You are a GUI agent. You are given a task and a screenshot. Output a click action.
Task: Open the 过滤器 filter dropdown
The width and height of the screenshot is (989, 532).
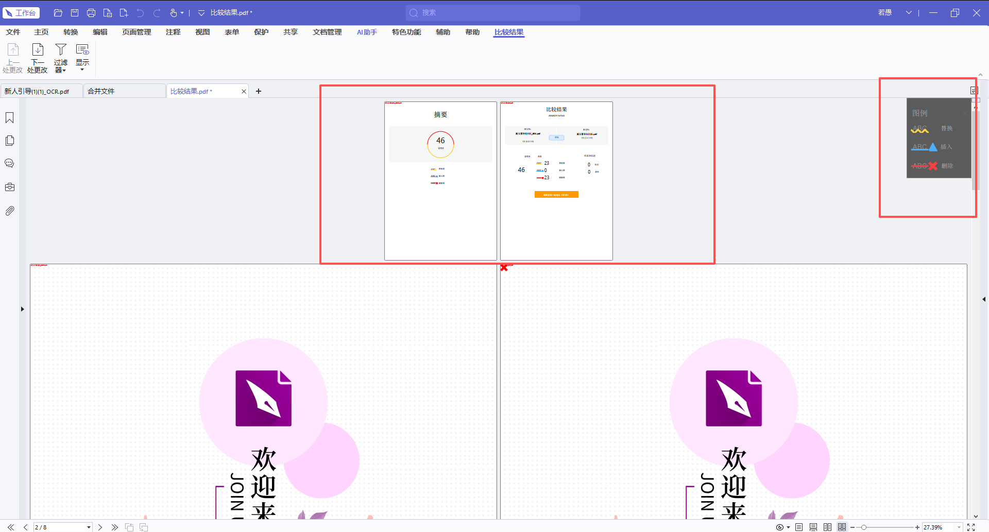coord(61,58)
